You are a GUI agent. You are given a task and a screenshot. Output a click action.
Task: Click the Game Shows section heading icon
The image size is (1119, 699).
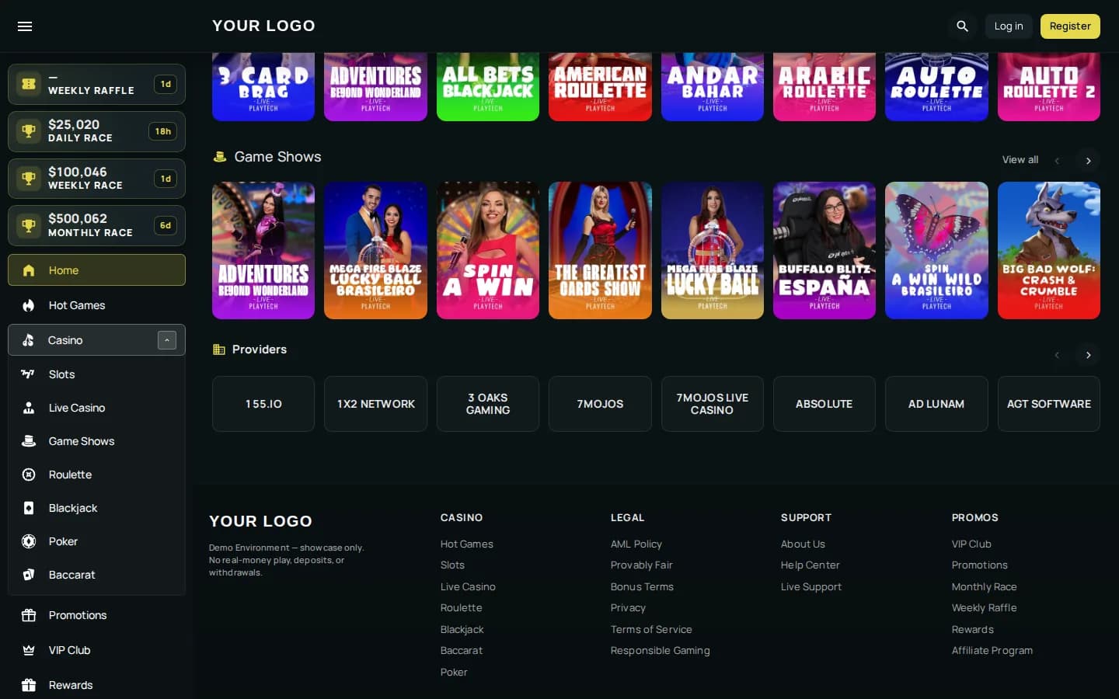pos(220,157)
